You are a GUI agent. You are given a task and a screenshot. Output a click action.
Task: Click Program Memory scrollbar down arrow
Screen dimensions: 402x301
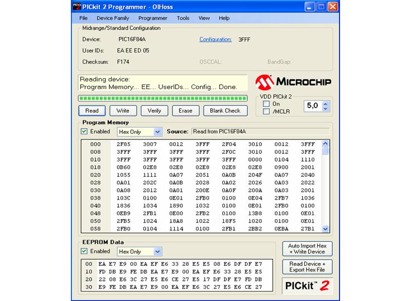click(x=325, y=229)
